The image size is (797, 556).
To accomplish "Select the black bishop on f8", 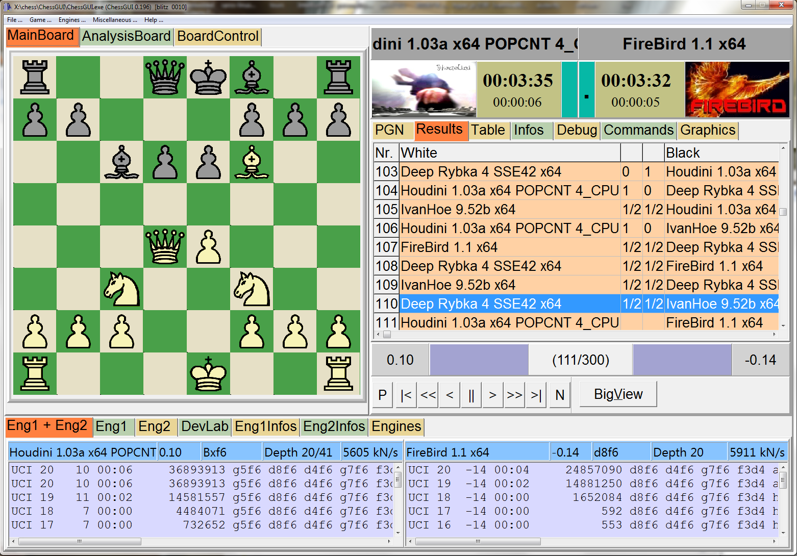I will [252, 77].
